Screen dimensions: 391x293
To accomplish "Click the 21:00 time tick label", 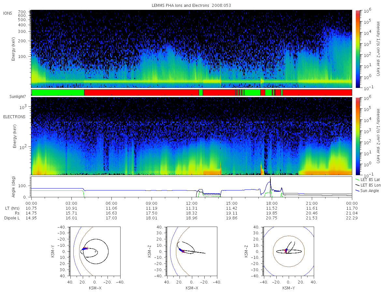I will [312, 203].
